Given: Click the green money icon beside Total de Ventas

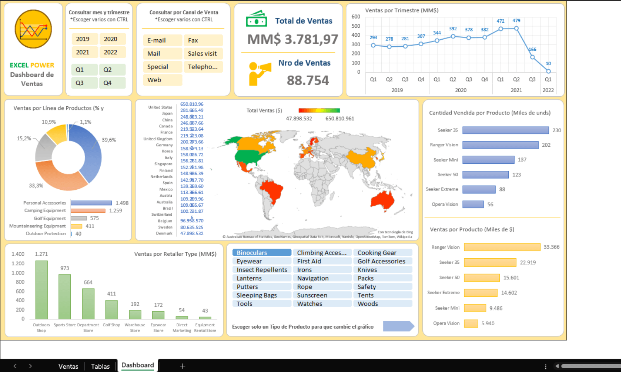Looking at the screenshot, I should click(x=256, y=19).
